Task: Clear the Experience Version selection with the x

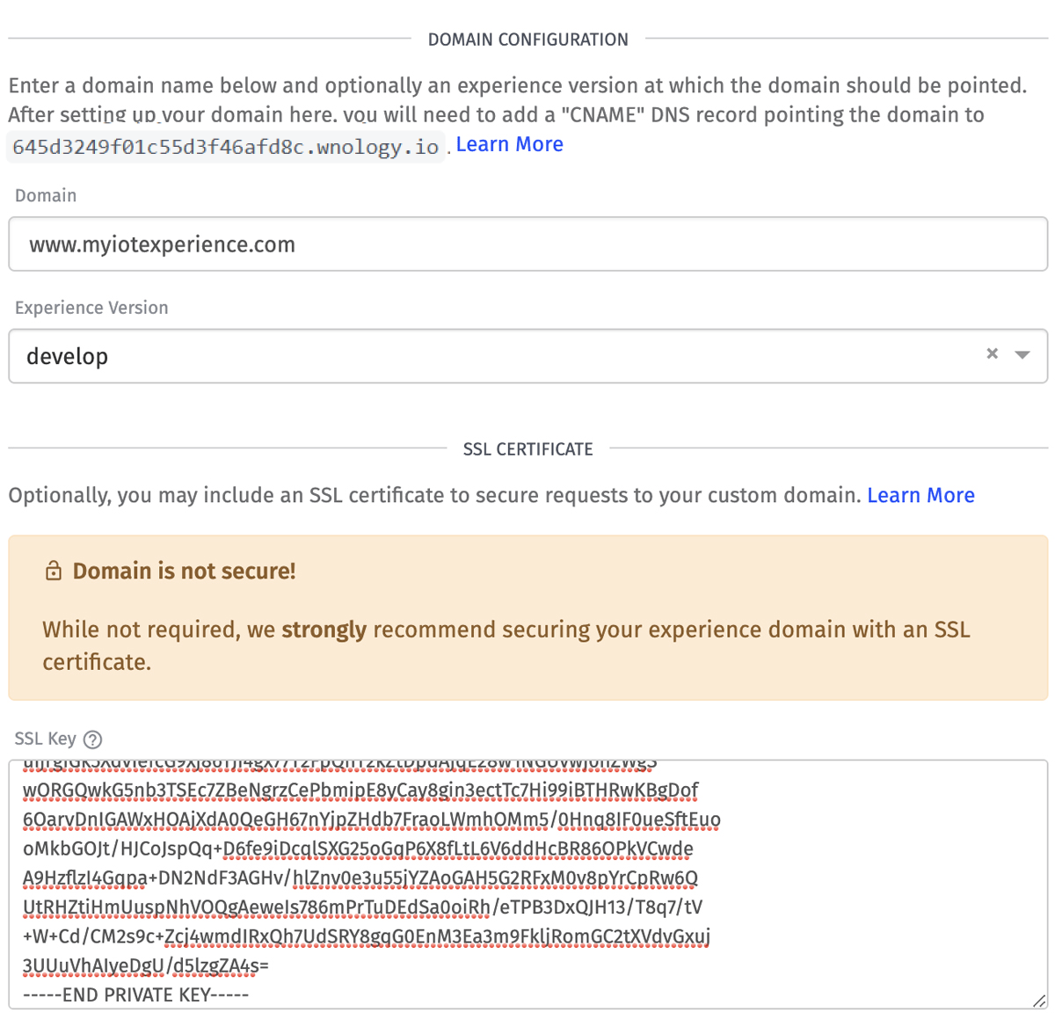Action: click(993, 353)
